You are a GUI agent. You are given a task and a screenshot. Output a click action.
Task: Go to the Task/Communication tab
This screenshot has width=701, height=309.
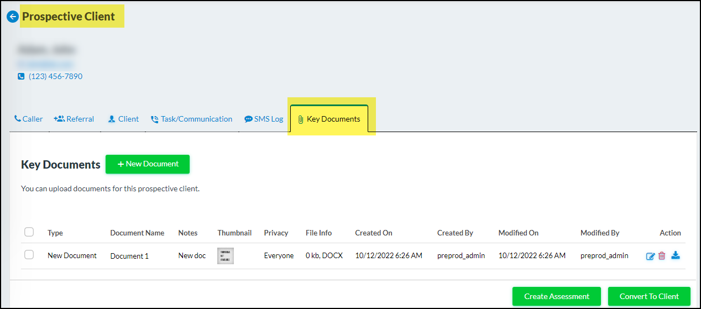click(x=191, y=119)
